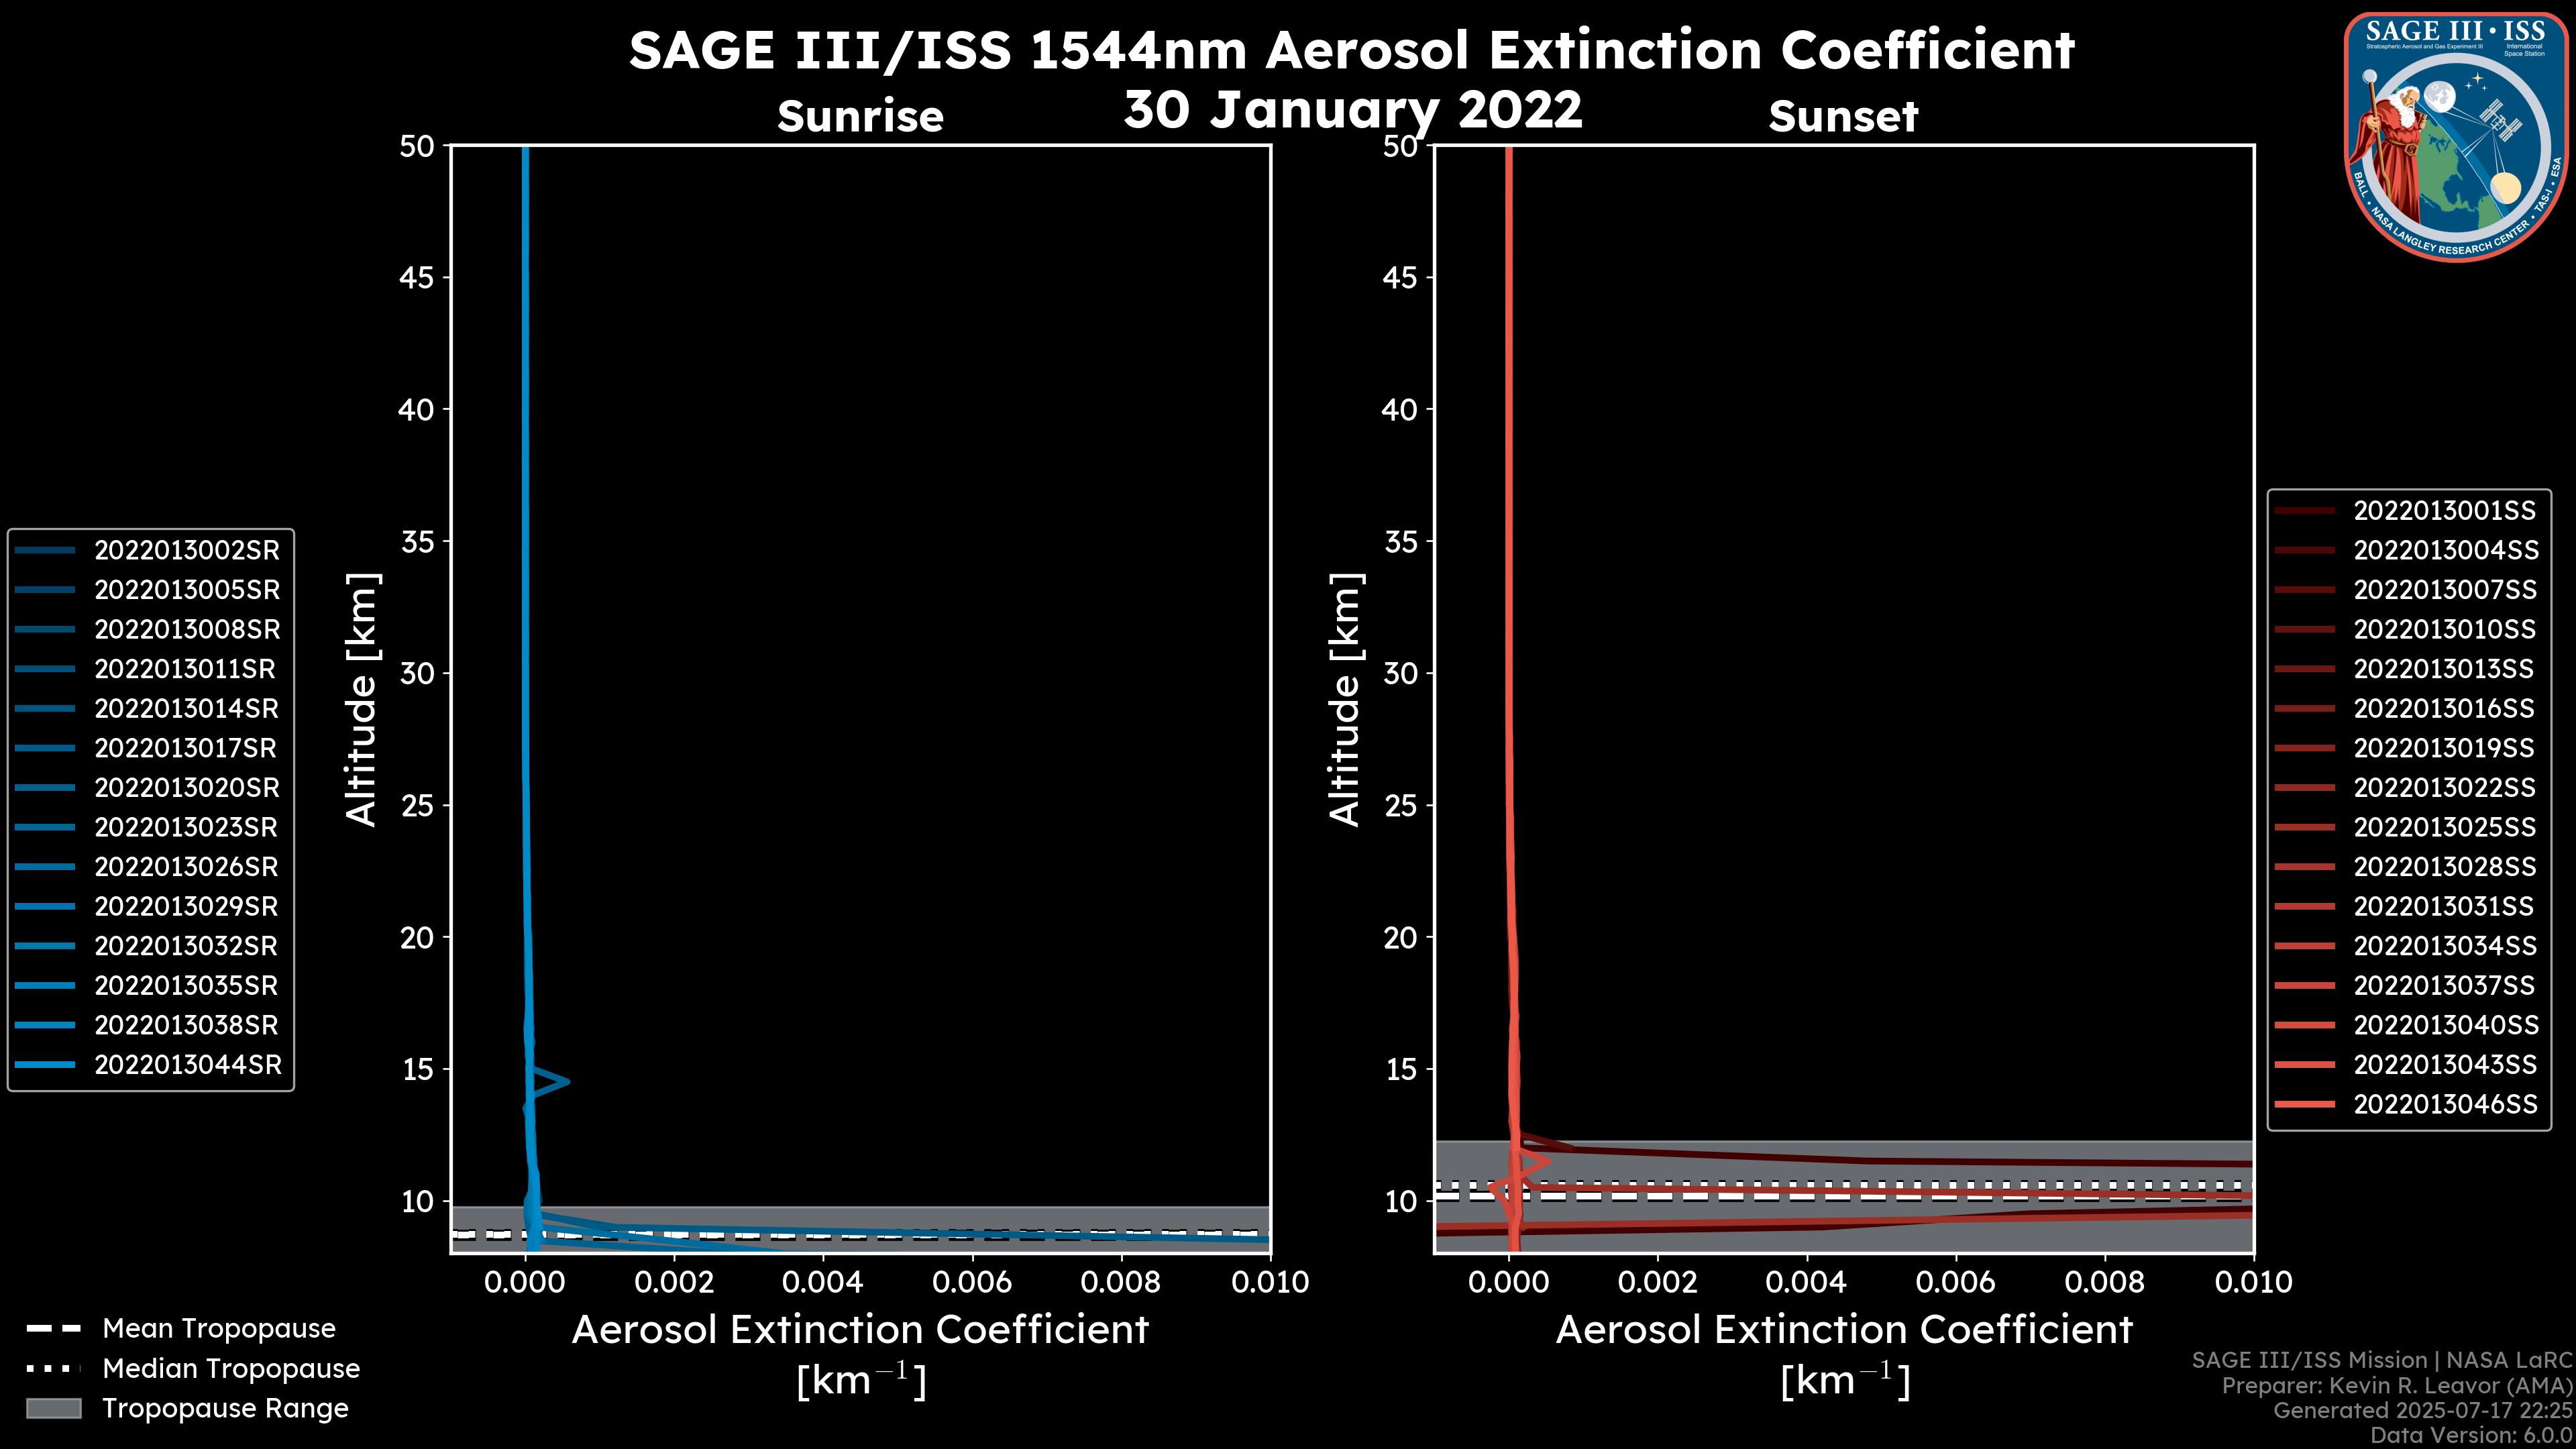Select the 2022013016SS legend entry label
Screen dimensions: 2576x1449
pyautogui.click(x=2444, y=709)
